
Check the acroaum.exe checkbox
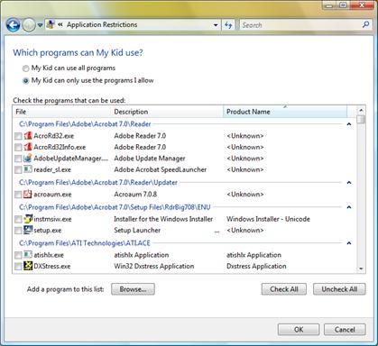18,195
